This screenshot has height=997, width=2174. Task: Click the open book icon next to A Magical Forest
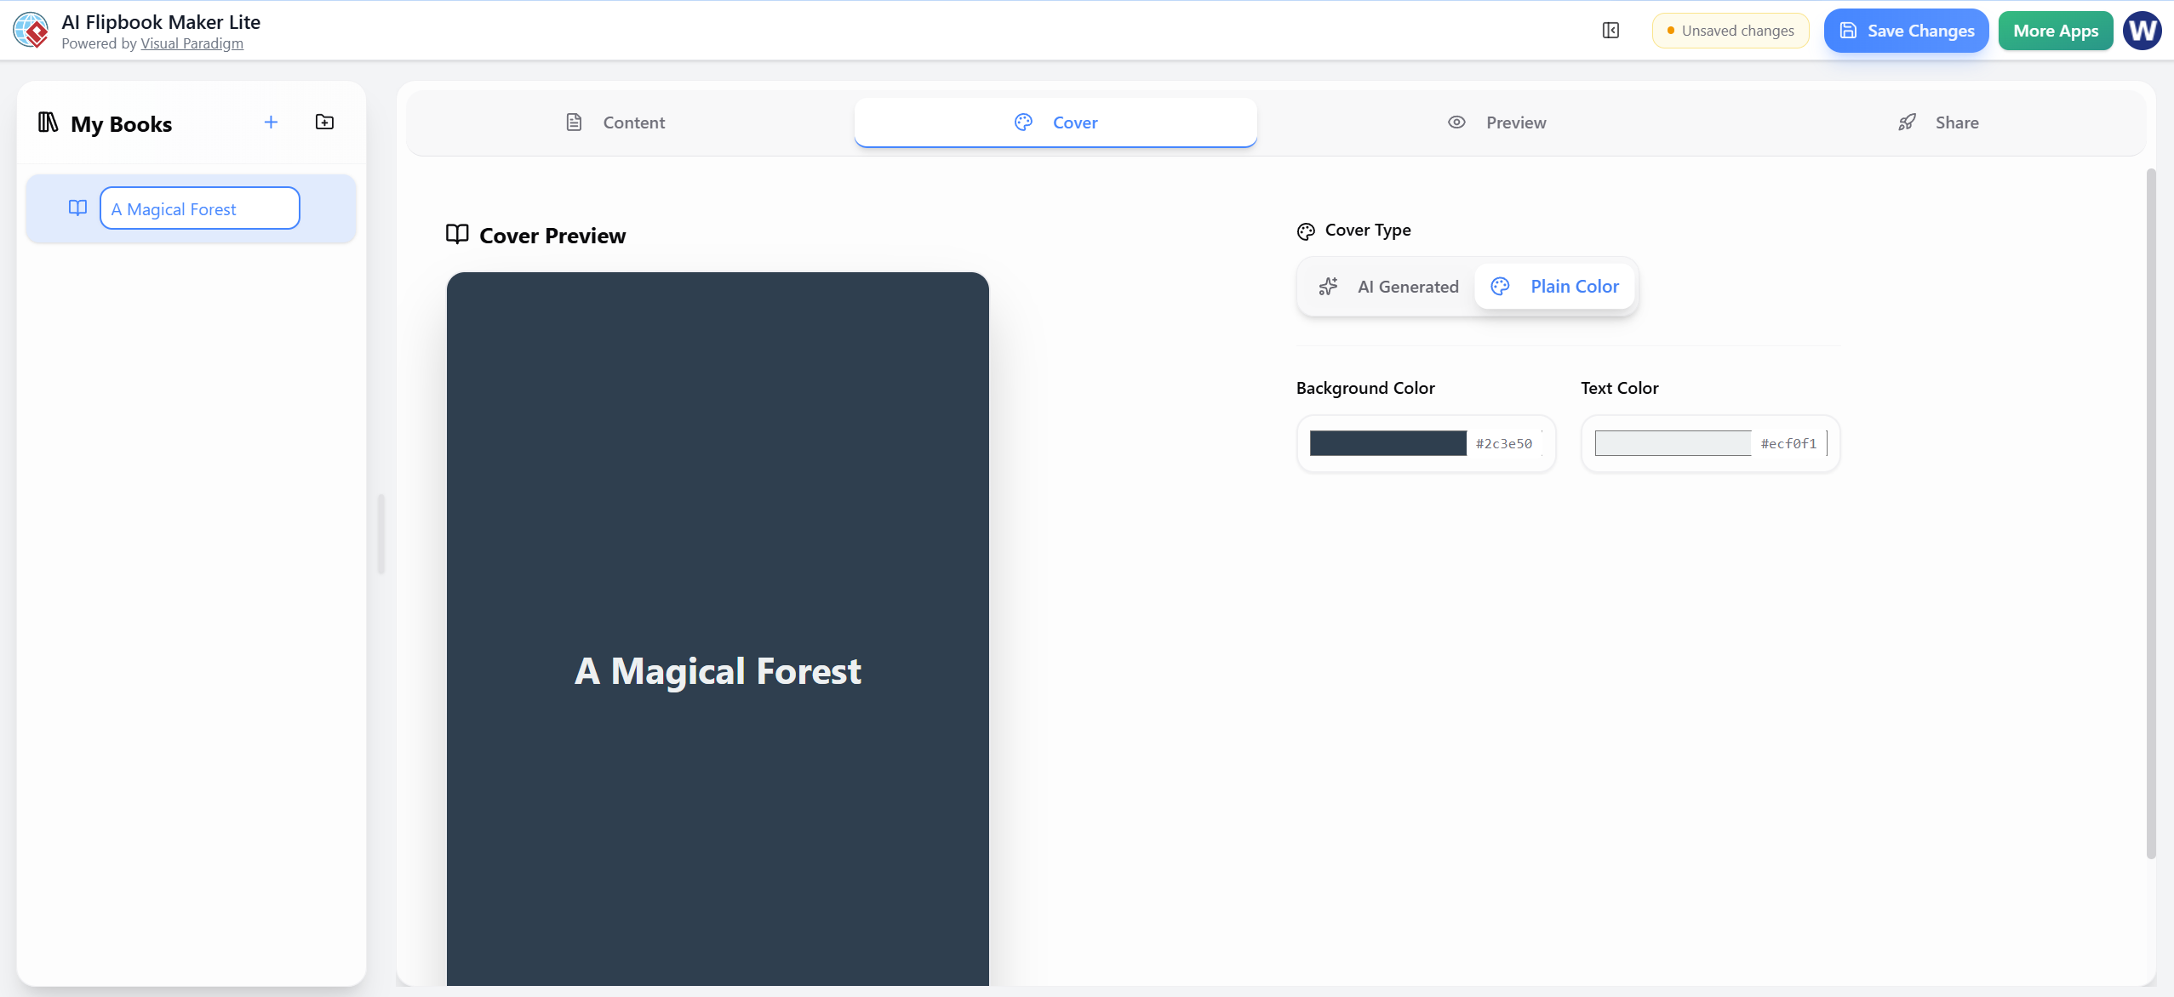pos(77,208)
